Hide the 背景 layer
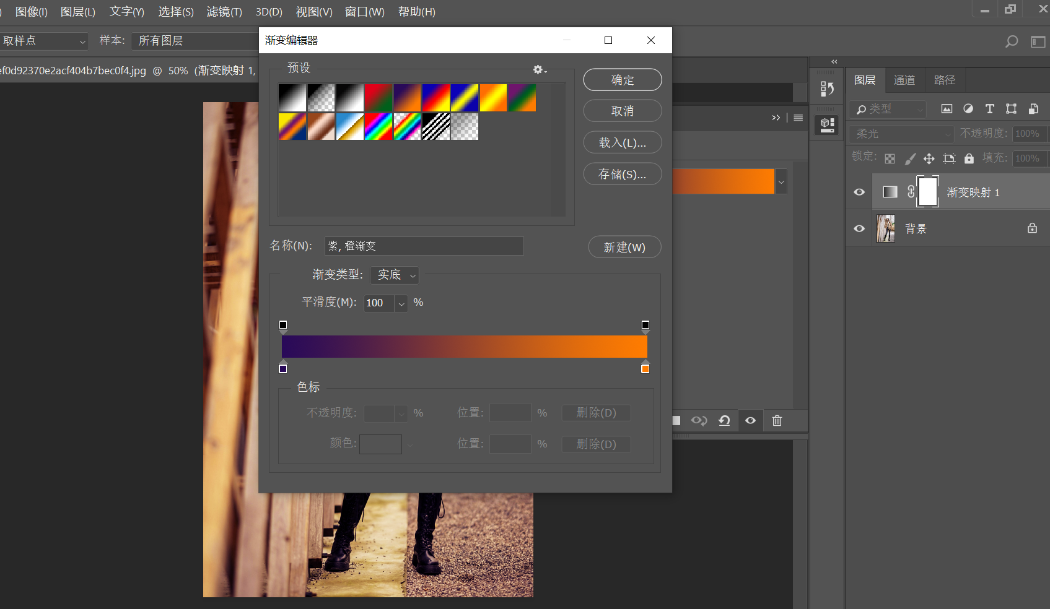Screen dimensions: 1050x609 click(x=859, y=228)
